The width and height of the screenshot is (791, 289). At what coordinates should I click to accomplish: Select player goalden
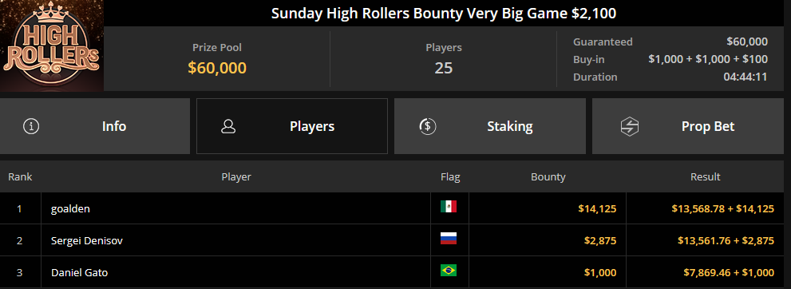point(70,208)
